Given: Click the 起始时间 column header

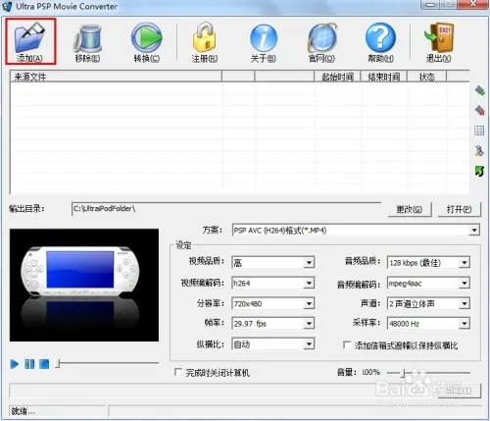Looking at the screenshot, I should point(337,77).
